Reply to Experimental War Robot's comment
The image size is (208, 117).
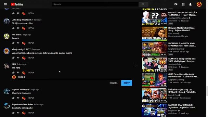[31, 113]
